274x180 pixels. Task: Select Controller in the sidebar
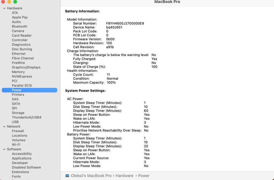click(x=20, y=40)
